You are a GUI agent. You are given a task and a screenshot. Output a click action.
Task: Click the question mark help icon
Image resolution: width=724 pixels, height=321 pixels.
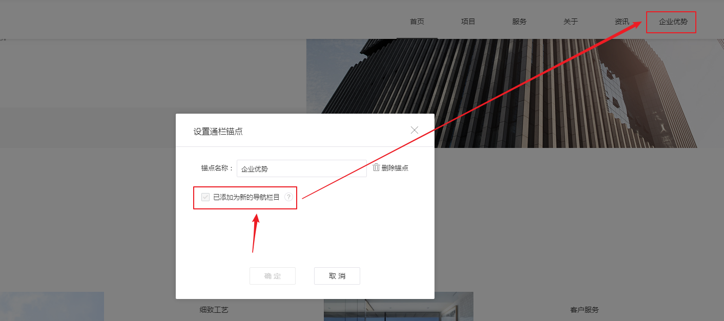[x=289, y=197]
